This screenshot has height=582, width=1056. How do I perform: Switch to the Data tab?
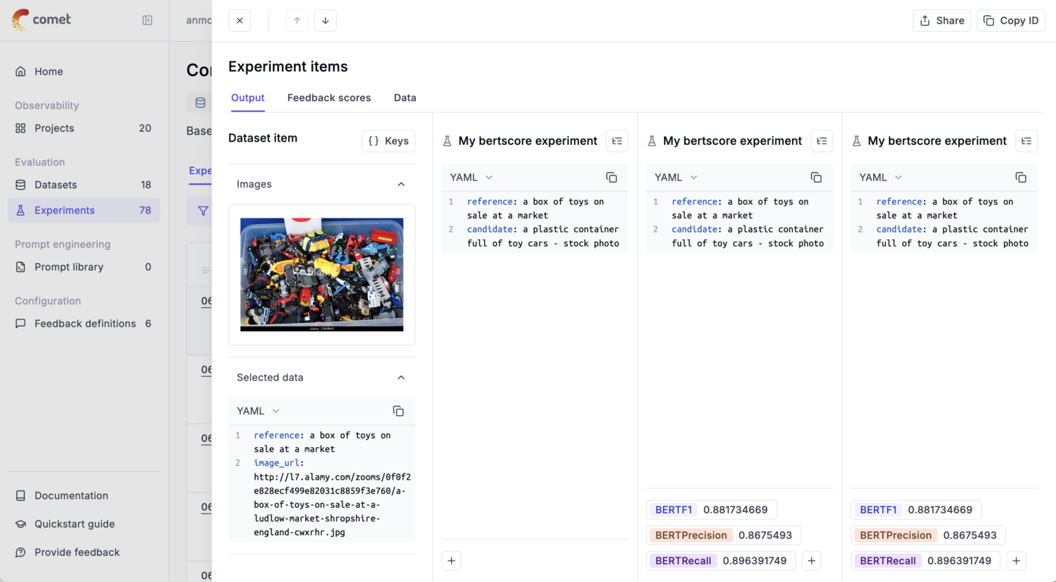tap(405, 98)
